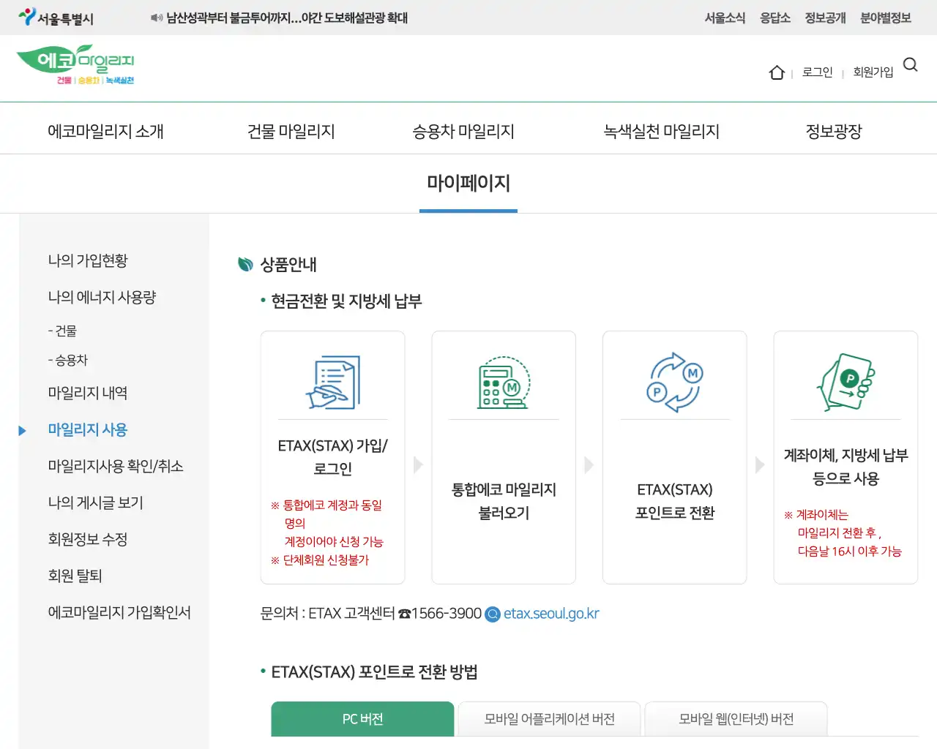Click the green leaf icon by 상품안내
Screen dimensions: 937x749
pos(246,264)
